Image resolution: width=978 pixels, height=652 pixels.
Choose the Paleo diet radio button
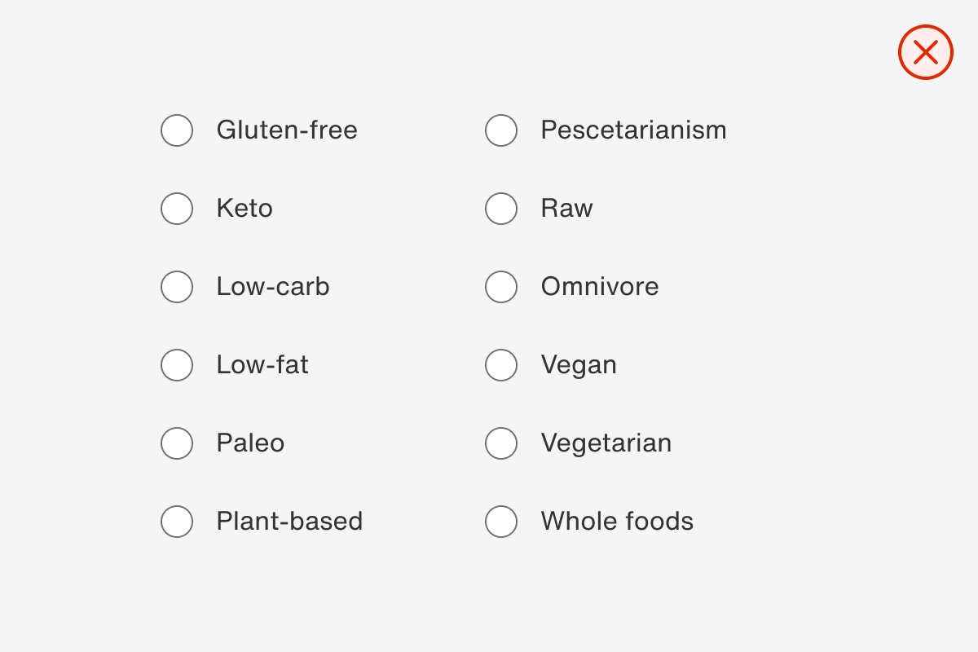tap(177, 443)
